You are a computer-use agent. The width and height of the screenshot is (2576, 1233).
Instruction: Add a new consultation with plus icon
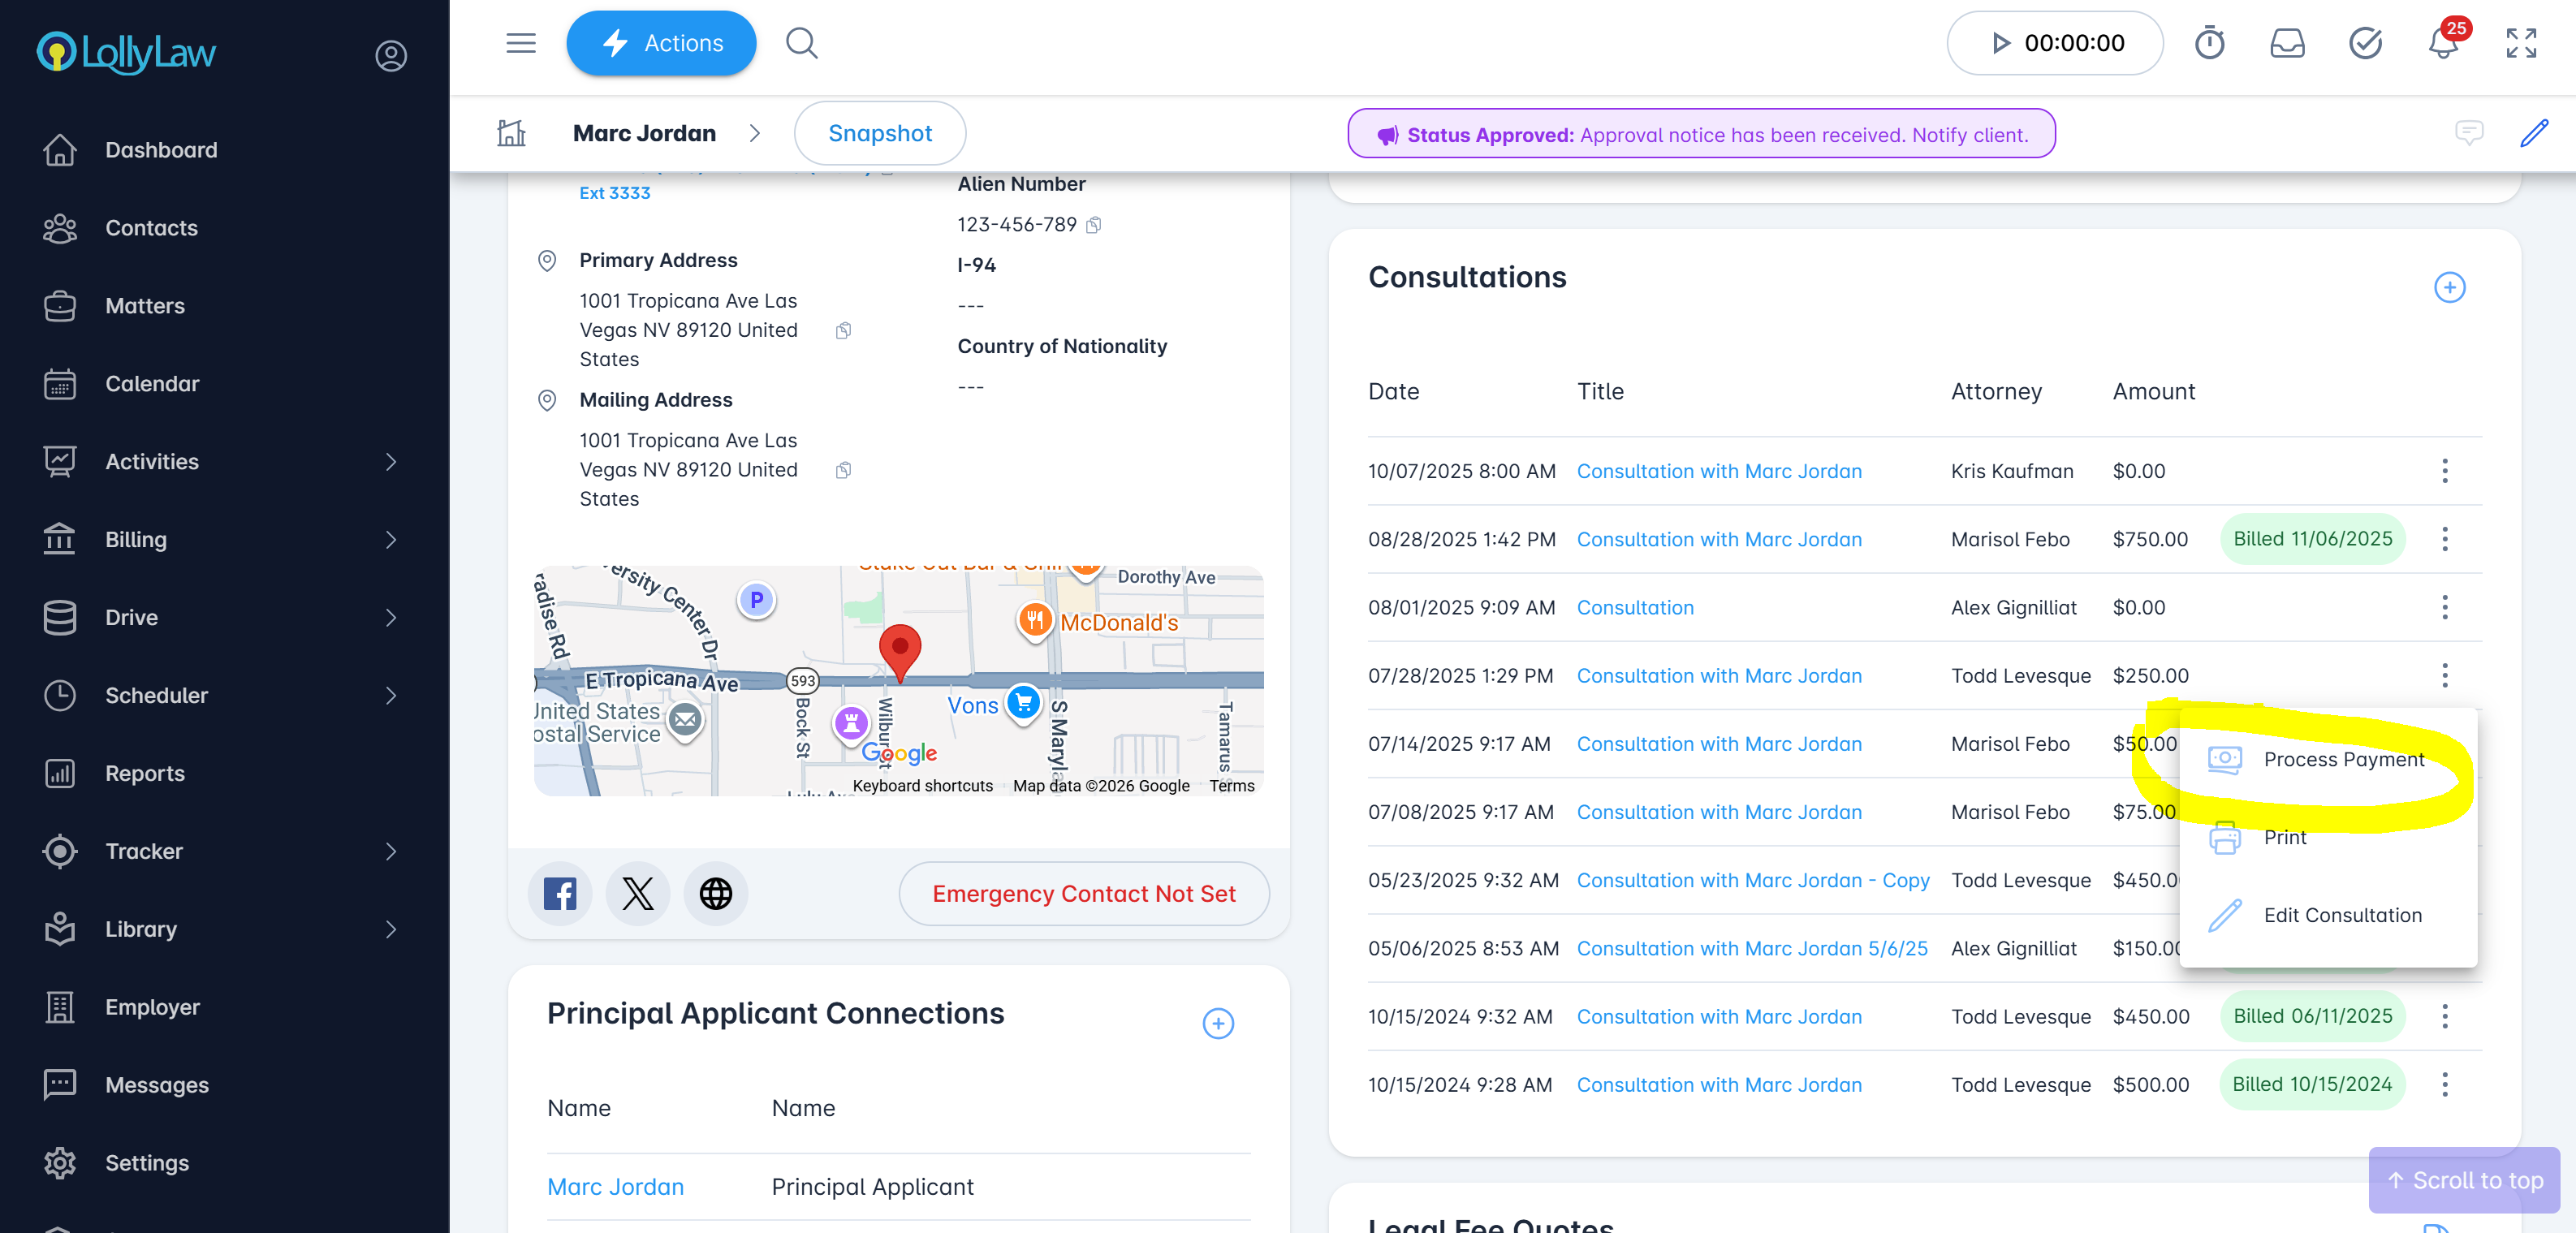2449,288
